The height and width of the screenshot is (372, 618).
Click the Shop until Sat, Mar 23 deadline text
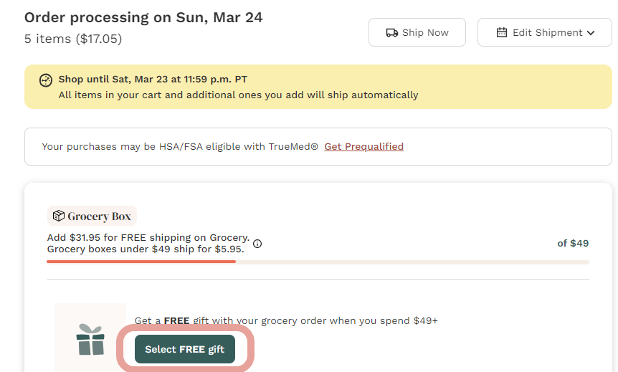point(153,80)
